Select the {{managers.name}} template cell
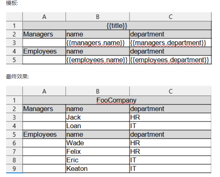This screenshot has height=177, width=220. 97,43
